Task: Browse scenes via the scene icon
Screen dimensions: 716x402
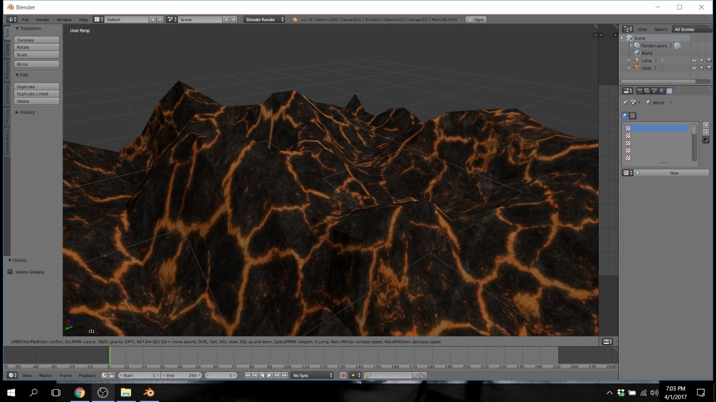Action: [171, 20]
